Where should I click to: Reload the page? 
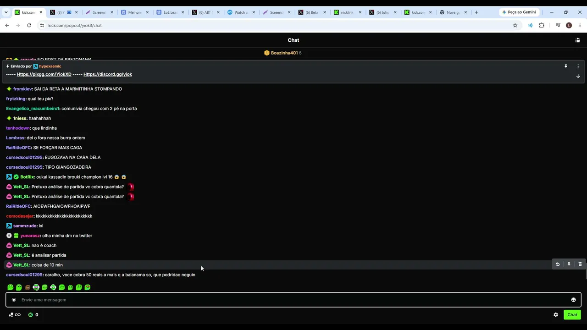[x=29, y=26]
